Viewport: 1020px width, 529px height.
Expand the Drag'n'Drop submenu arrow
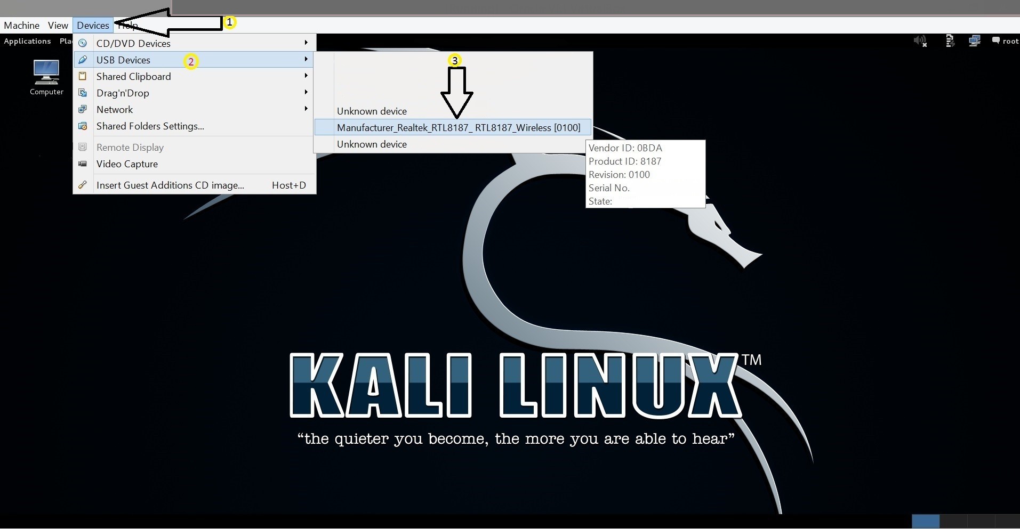[306, 92]
